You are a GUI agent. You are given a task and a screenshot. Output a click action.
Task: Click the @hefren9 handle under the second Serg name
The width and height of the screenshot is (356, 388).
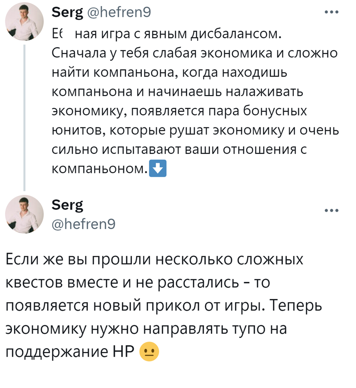click(83, 224)
